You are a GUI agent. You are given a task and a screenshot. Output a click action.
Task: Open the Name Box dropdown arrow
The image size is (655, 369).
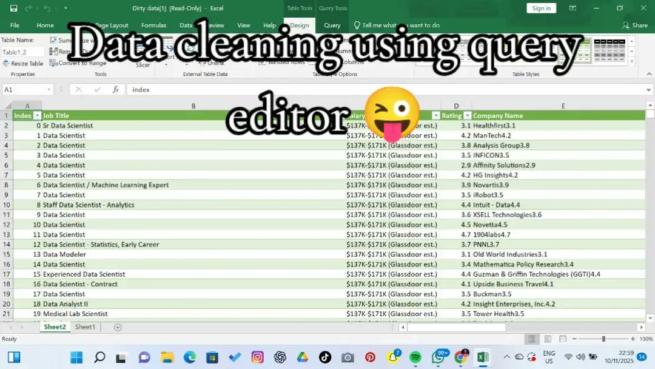point(49,89)
